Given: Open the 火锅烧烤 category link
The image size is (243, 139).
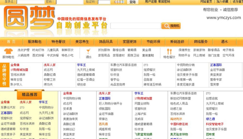Looking at the screenshot, I should coord(23,55).
